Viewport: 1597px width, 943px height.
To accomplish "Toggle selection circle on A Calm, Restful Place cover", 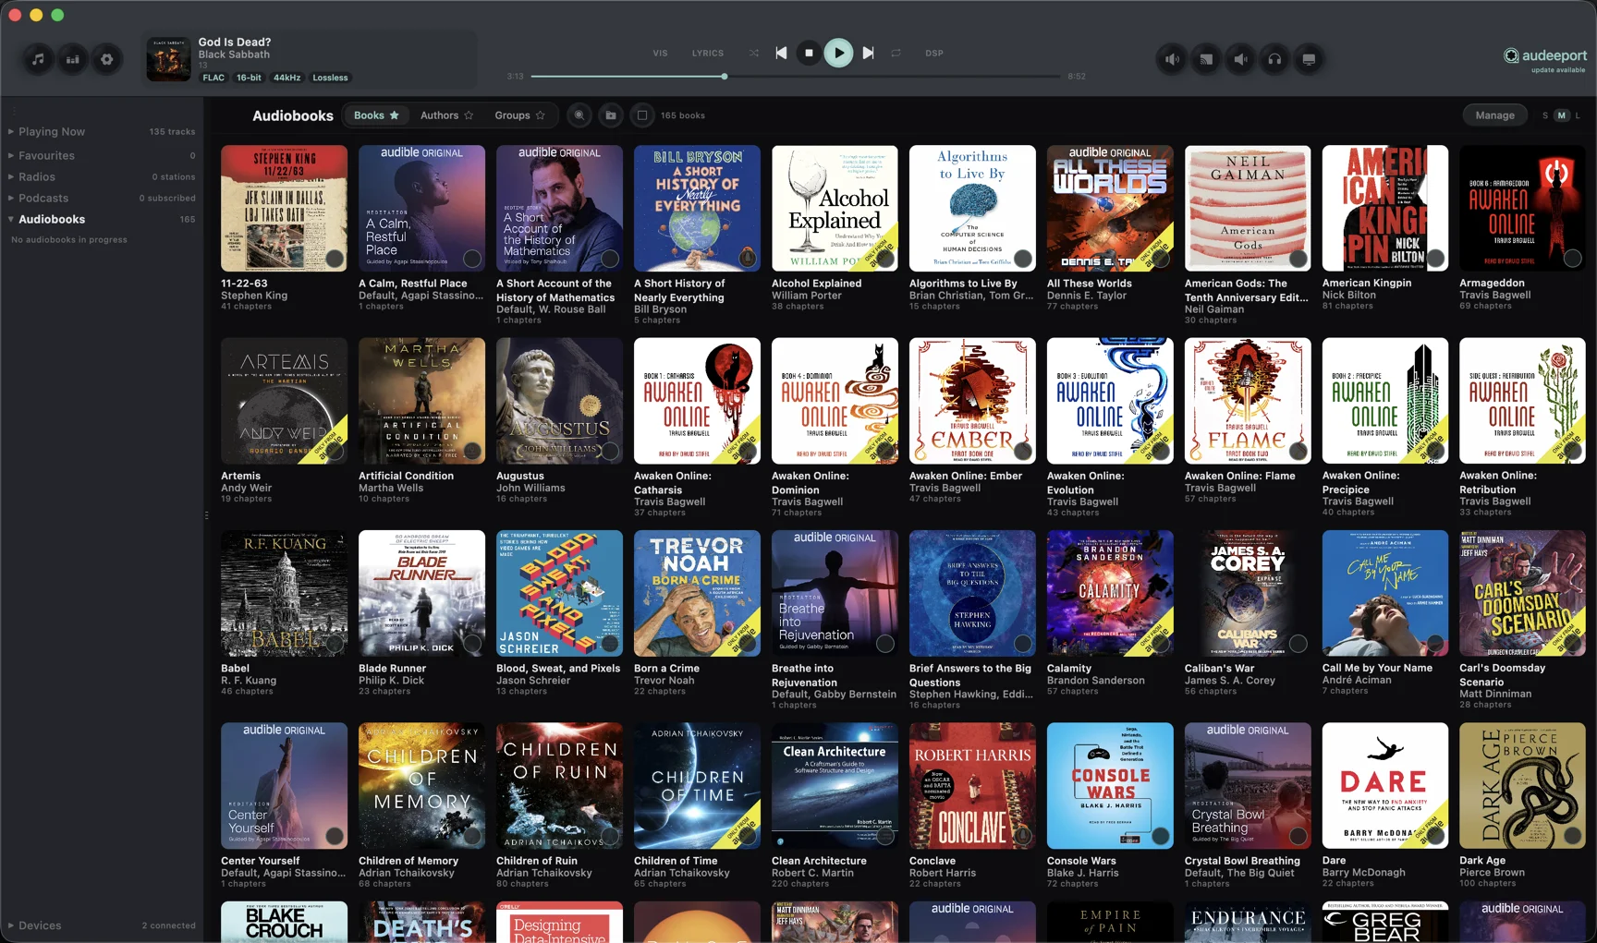I will click(472, 259).
